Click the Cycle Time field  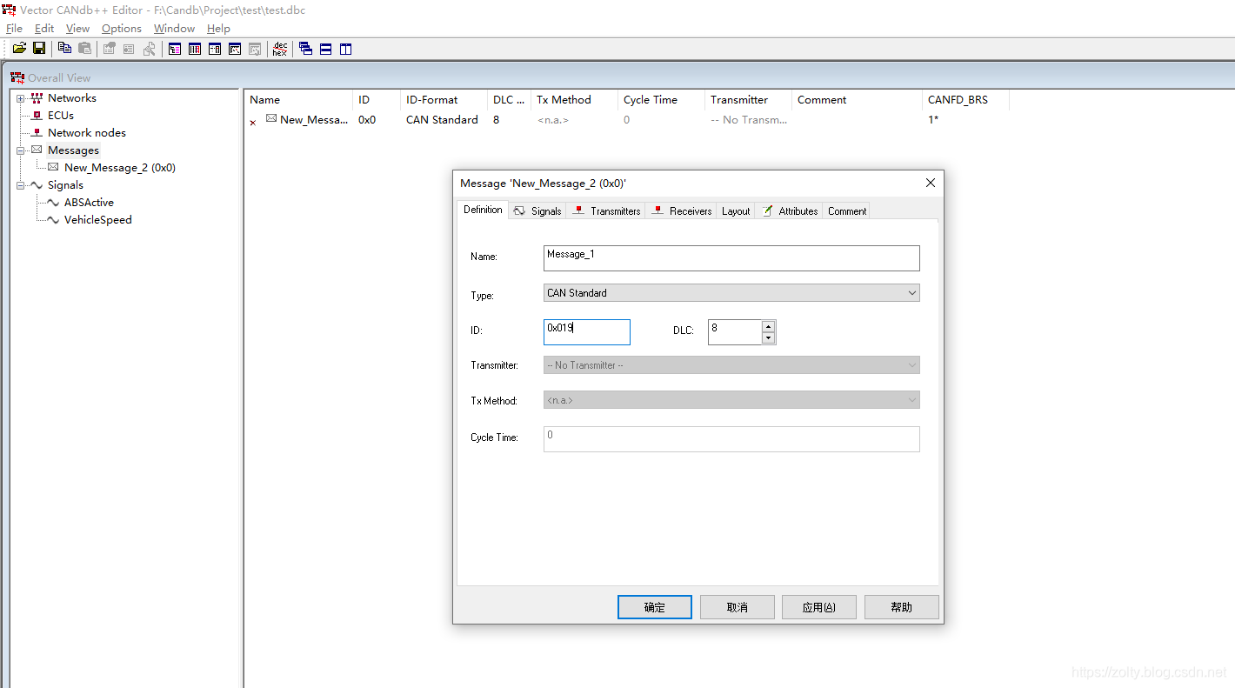(x=731, y=439)
